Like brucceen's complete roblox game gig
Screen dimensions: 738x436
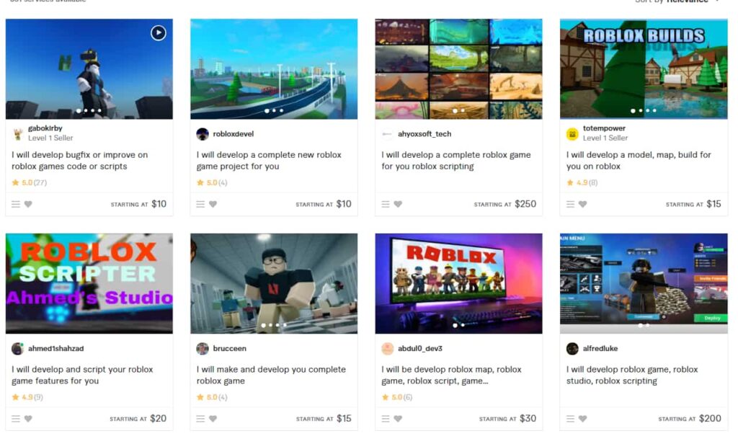click(x=213, y=419)
